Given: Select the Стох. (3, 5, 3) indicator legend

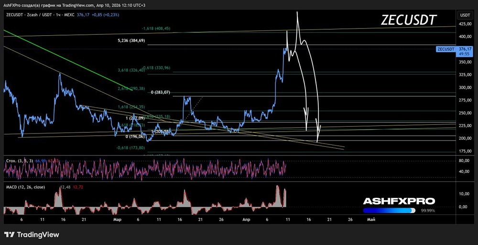Looking at the screenshot, I should [x=20, y=161].
